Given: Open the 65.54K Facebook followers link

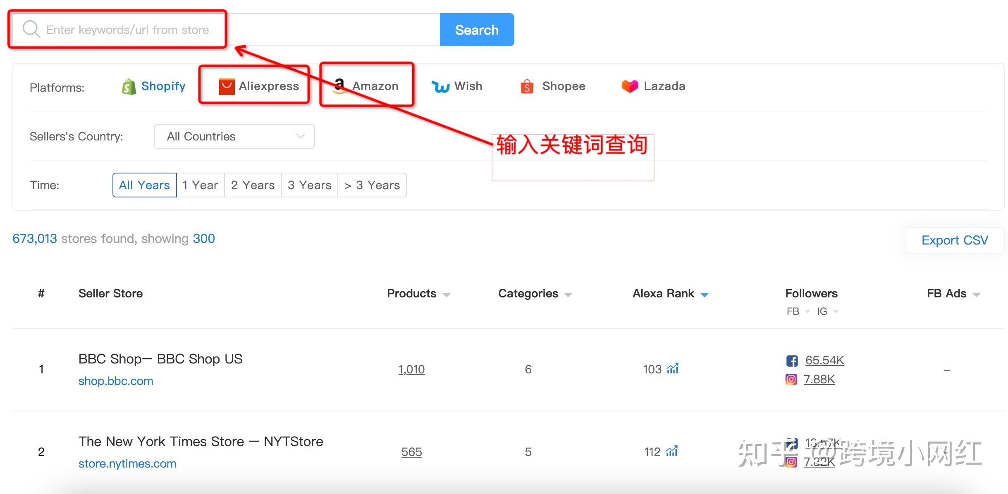Looking at the screenshot, I should coord(824,360).
